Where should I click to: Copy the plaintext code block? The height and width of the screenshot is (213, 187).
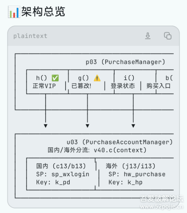[x=167, y=36]
